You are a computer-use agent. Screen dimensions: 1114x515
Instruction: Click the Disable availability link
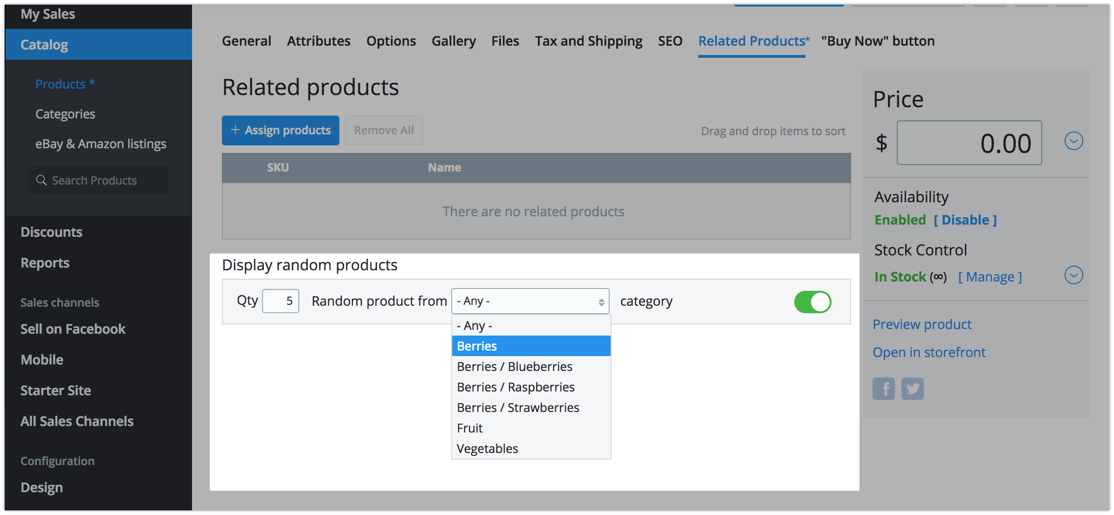965,220
